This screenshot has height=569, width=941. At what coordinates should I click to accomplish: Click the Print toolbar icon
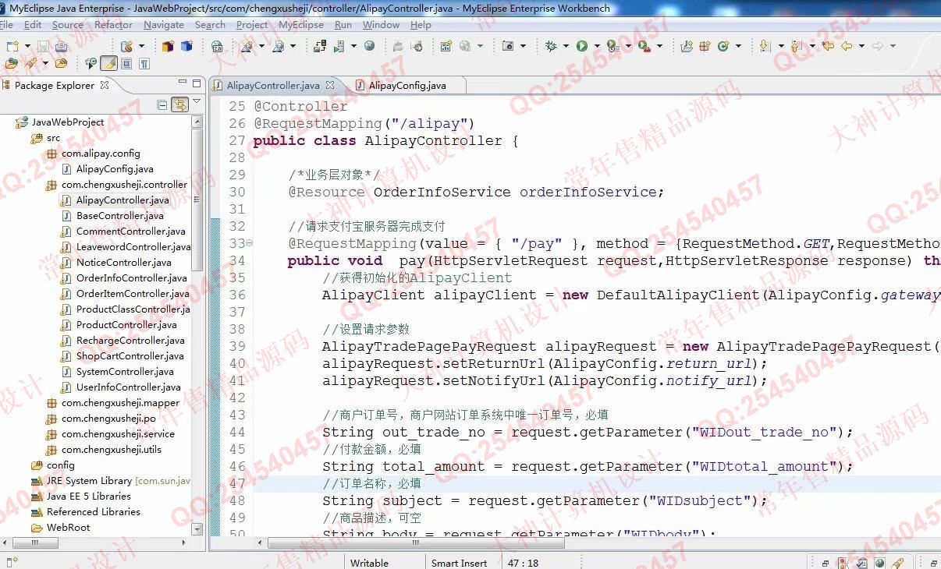point(61,46)
